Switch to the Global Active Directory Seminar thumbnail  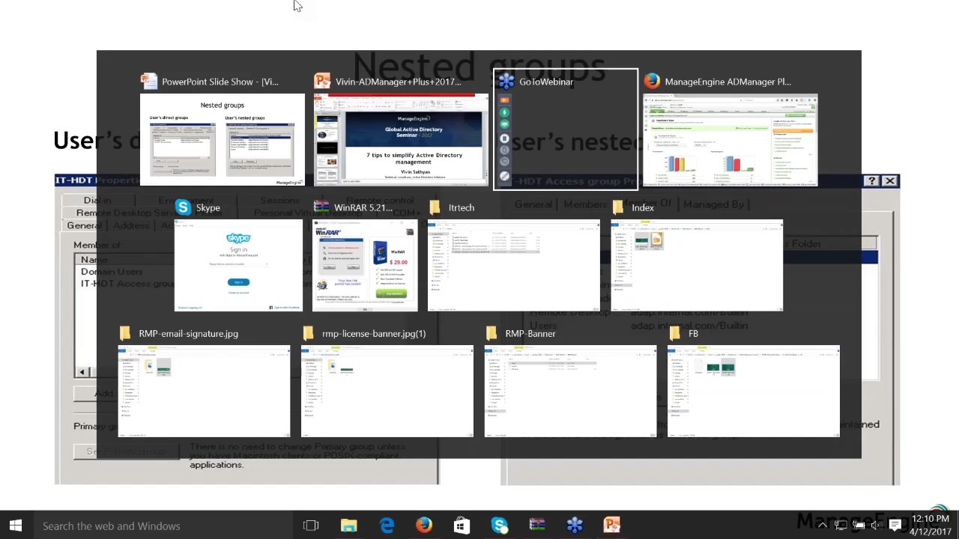point(401,140)
